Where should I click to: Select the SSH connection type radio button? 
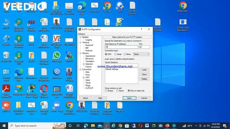(x=106, y=54)
